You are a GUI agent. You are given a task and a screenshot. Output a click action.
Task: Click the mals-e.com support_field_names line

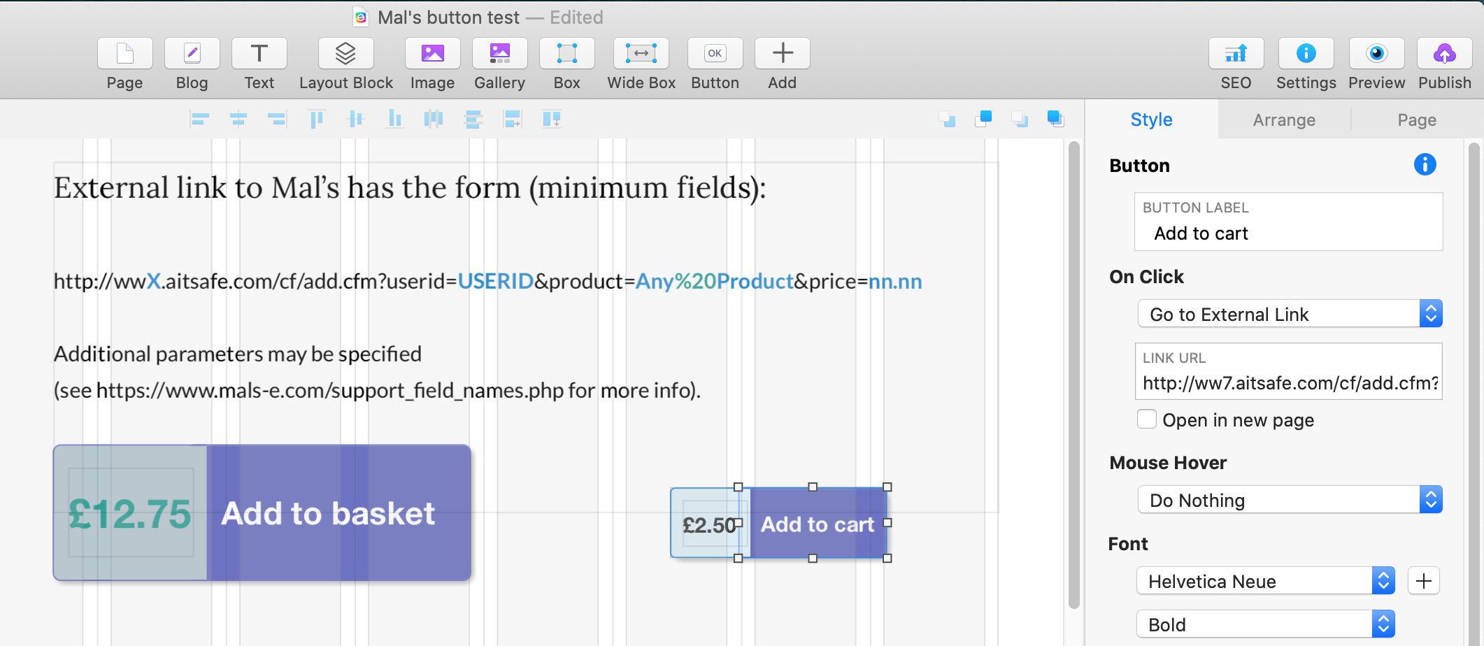[378, 390]
